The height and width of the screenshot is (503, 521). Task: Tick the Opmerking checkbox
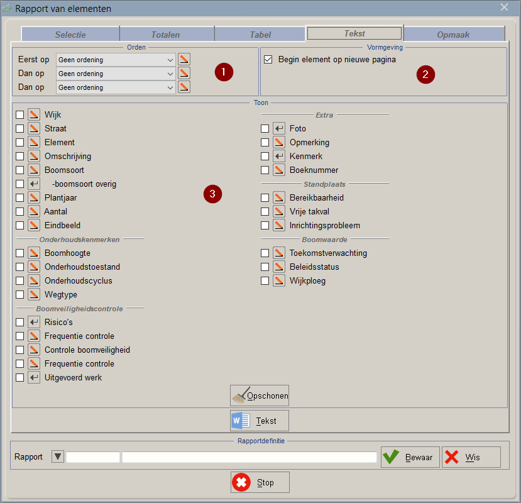pos(265,142)
